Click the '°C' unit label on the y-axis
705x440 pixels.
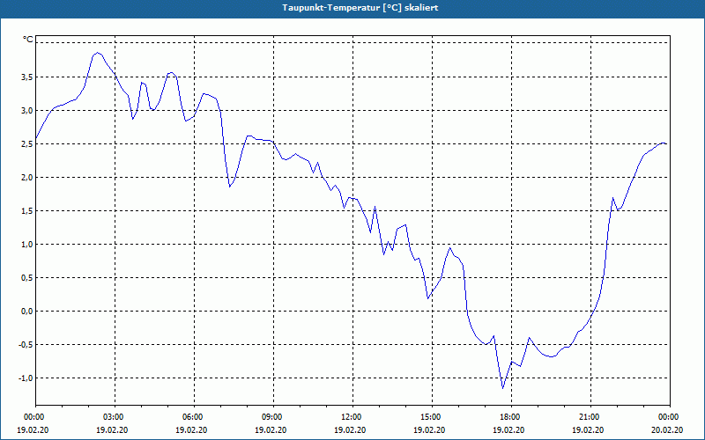pos(27,40)
